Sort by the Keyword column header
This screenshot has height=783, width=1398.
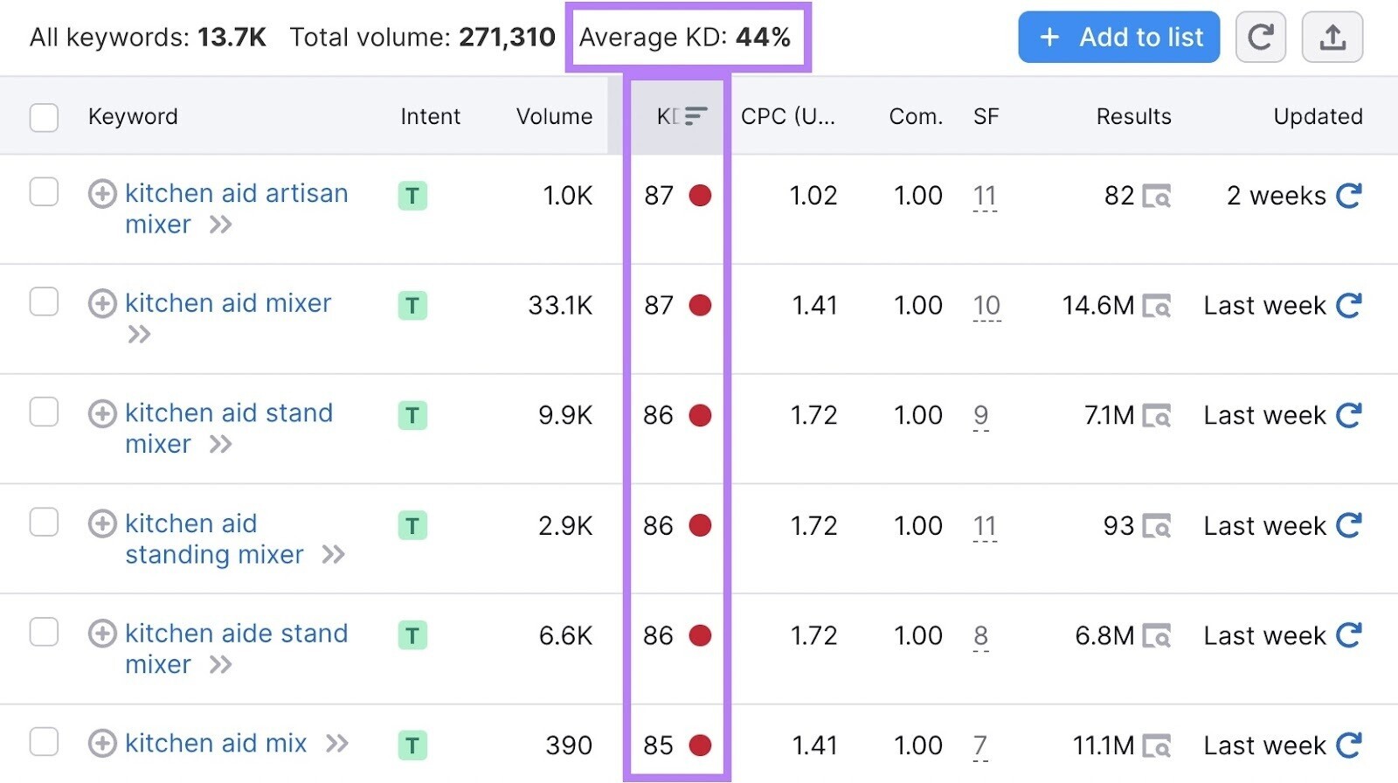tap(133, 117)
